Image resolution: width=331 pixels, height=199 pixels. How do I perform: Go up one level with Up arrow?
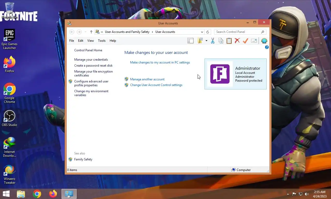pos(91,32)
